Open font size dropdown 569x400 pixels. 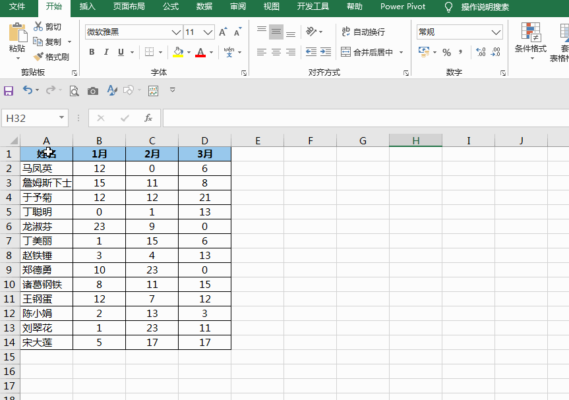208,32
